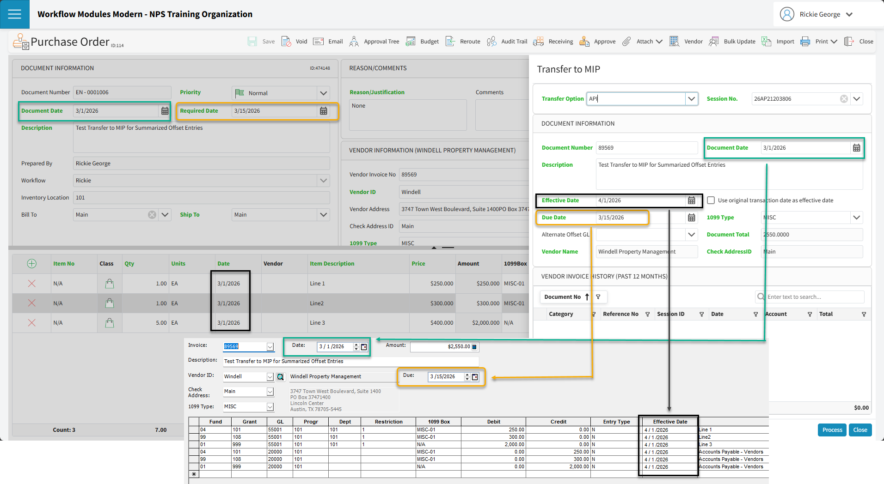Open the Audit Trail

pos(491,42)
